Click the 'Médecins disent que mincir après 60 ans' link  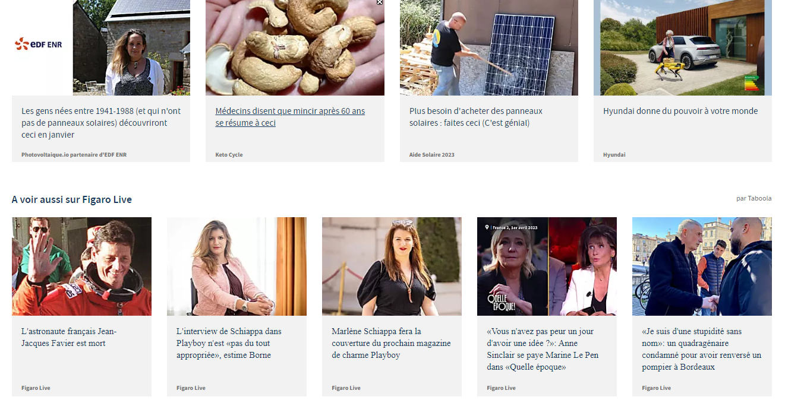click(290, 117)
